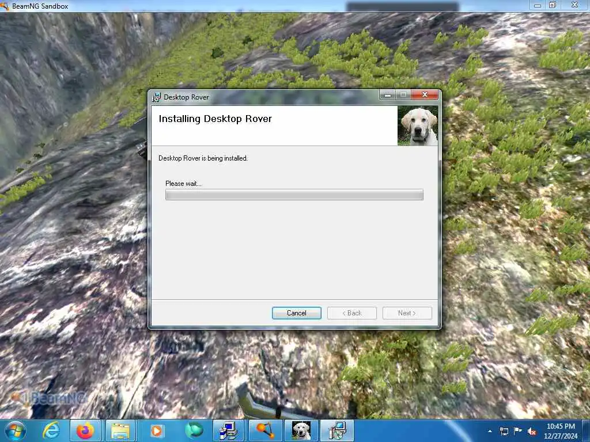Click the Labrador dog image in installer header
The image size is (590, 442).
[x=418, y=125]
